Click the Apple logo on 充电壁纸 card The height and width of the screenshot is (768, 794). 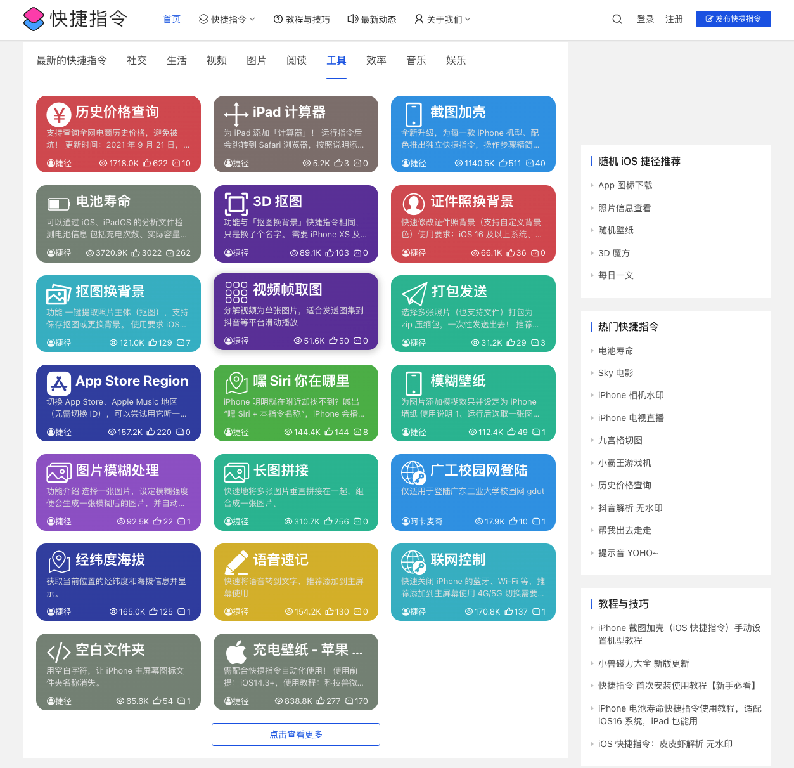[x=236, y=652]
